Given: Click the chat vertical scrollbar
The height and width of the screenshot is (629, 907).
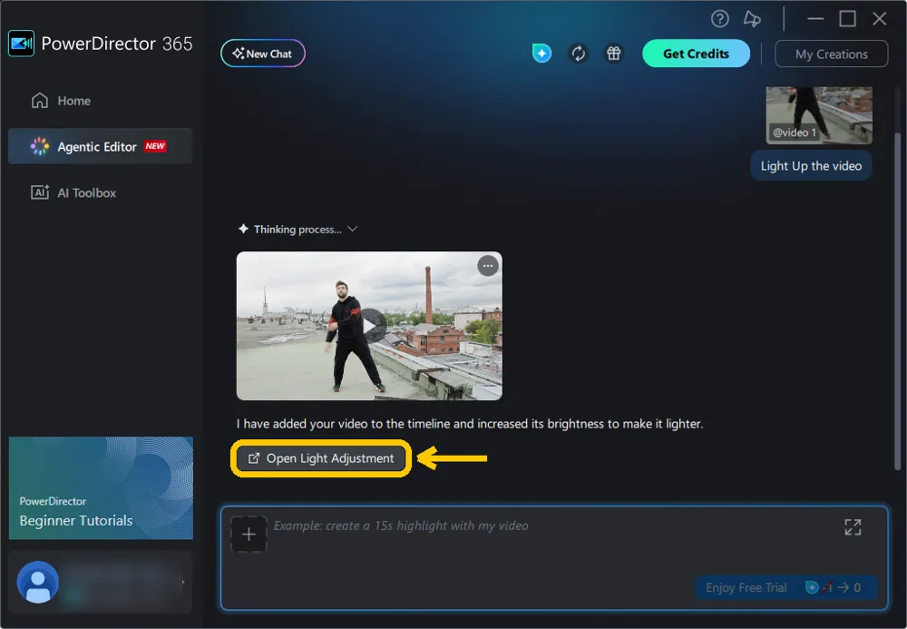Looking at the screenshot, I should (897, 301).
